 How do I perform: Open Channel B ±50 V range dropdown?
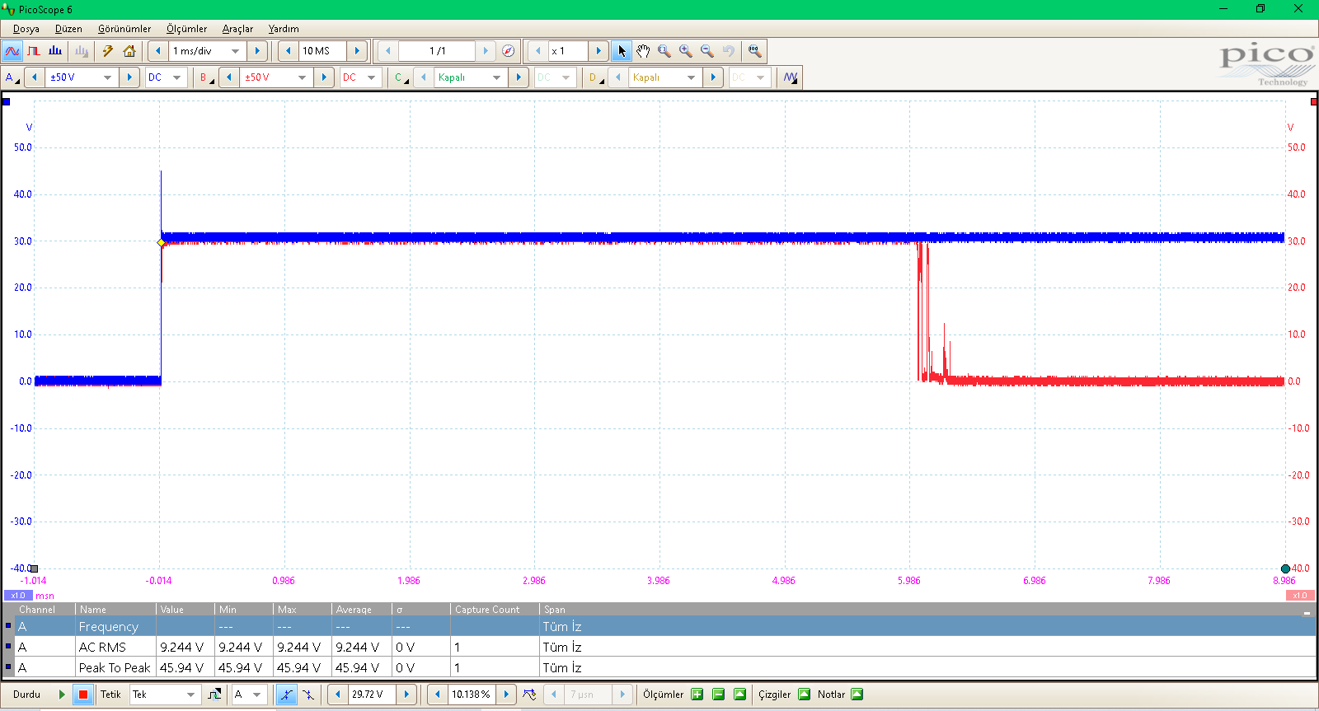pos(302,77)
